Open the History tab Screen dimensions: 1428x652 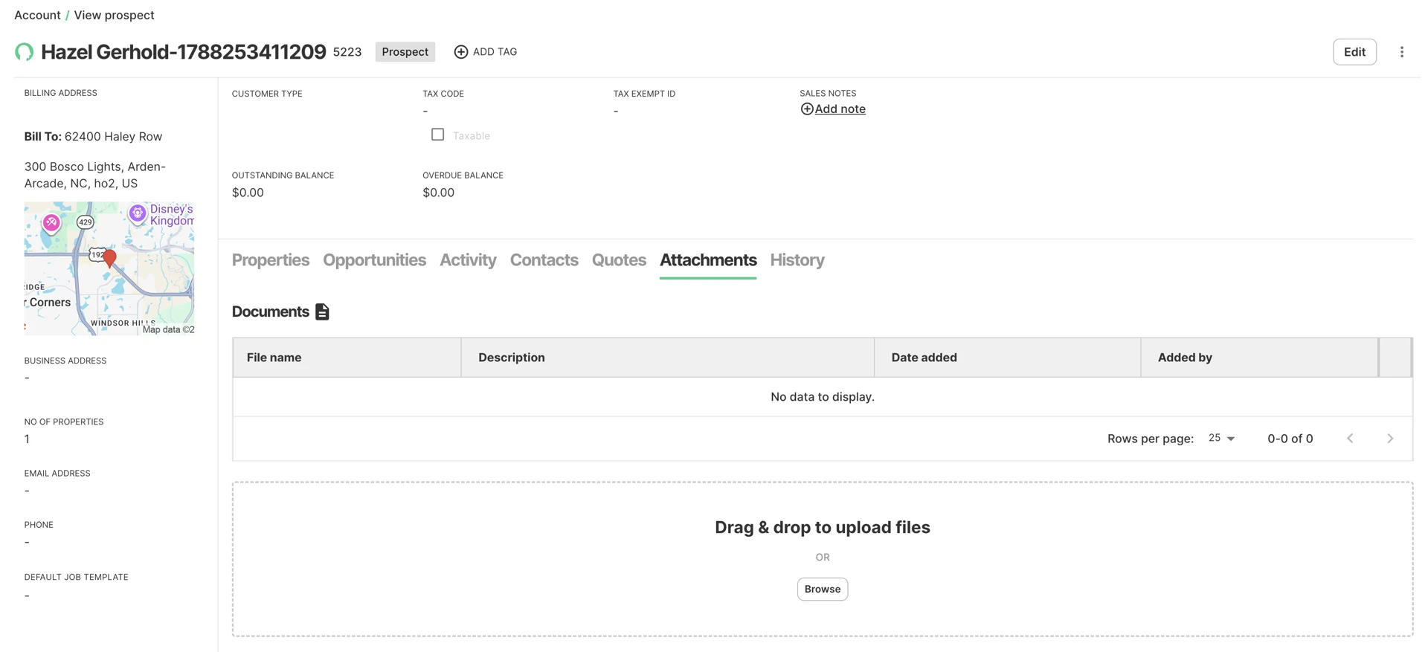pos(797,260)
